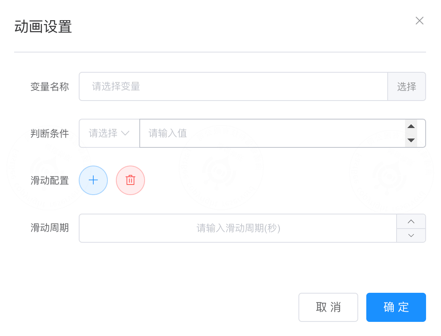Click the 请输入滑动周期(秒) input box
The image size is (441, 336).
238,228
